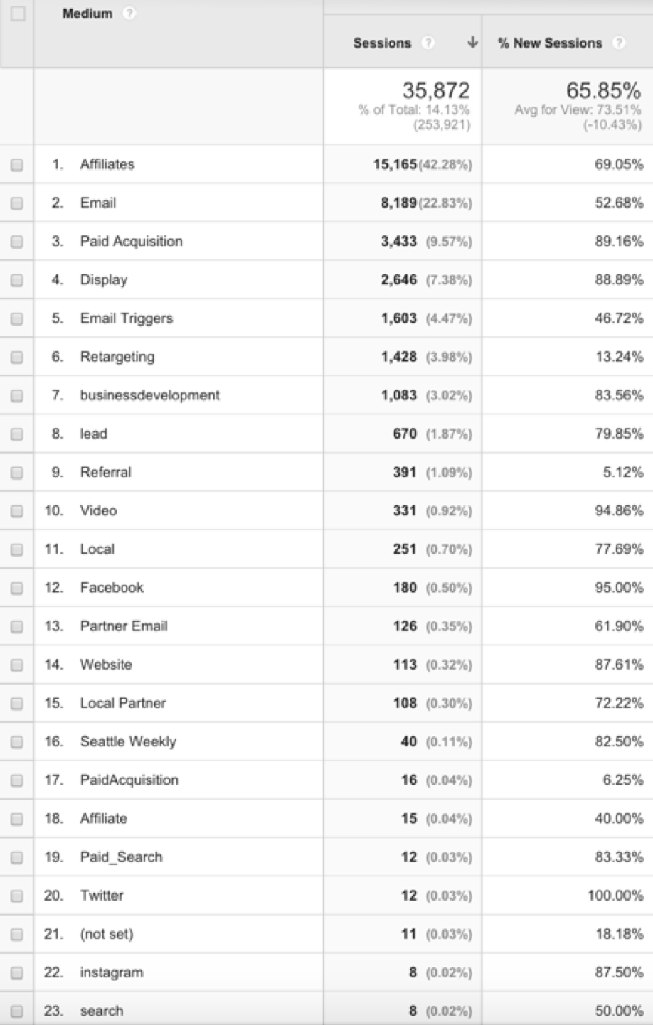This screenshot has height=1025, width=653.
Task: Click the help icon next to Medium
Action: click(129, 14)
